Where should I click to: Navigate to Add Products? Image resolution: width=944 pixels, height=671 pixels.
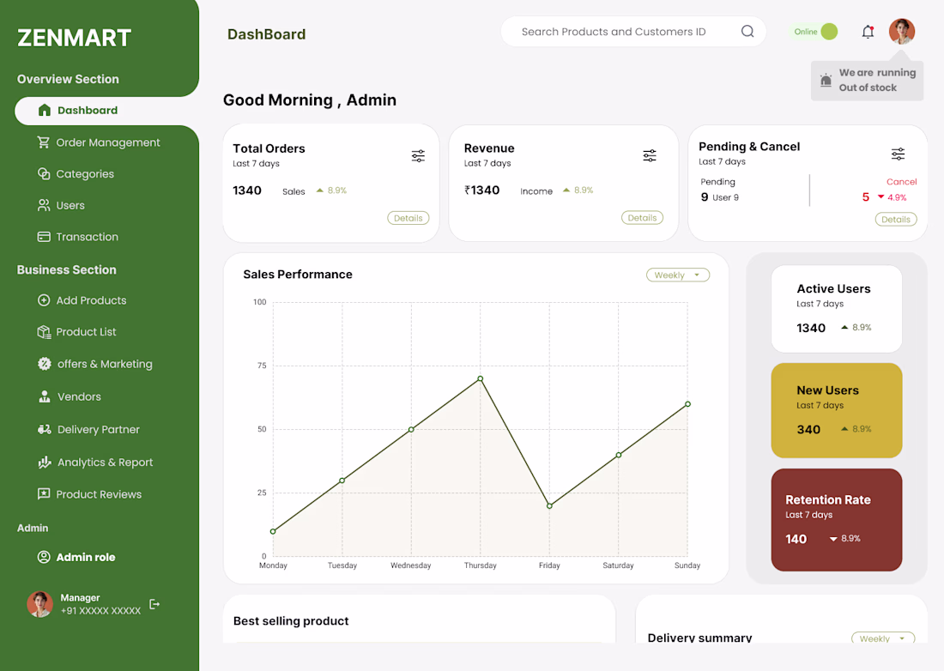91,300
